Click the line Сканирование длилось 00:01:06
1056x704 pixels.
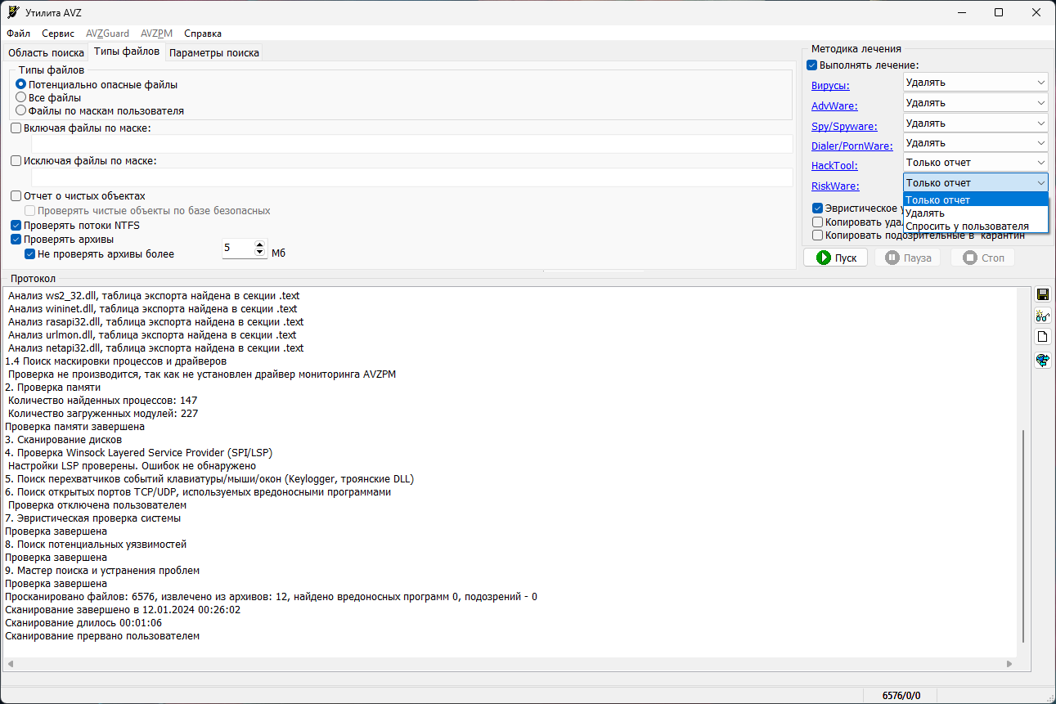[83, 623]
